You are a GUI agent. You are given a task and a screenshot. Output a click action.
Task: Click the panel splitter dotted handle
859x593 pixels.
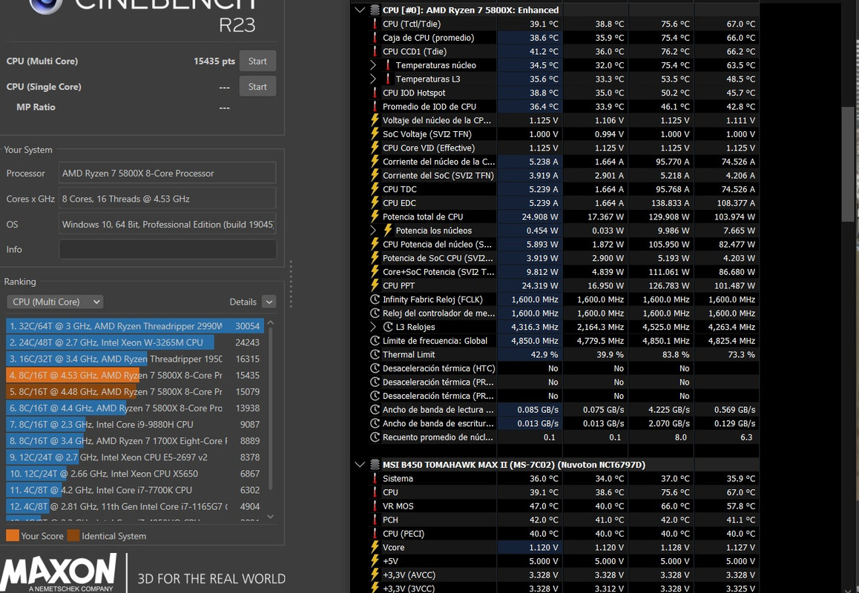(291, 284)
